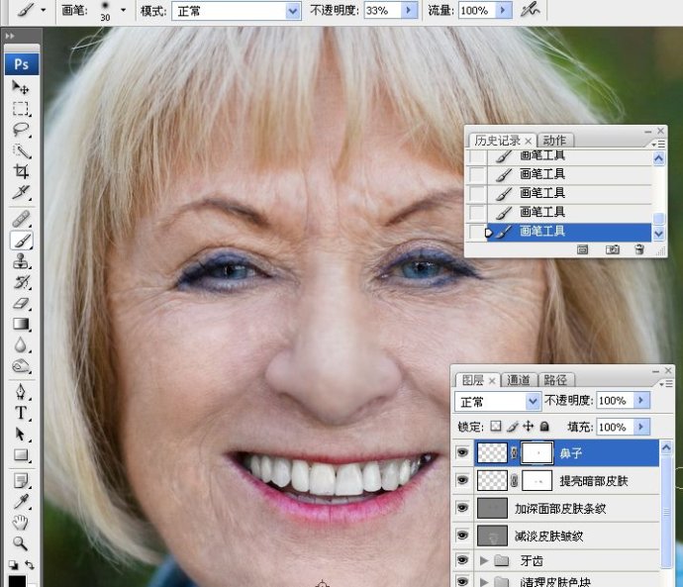The height and width of the screenshot is (587, 683).
Task: Open brush opacity slider arrow
Action: tap(408, 11)
